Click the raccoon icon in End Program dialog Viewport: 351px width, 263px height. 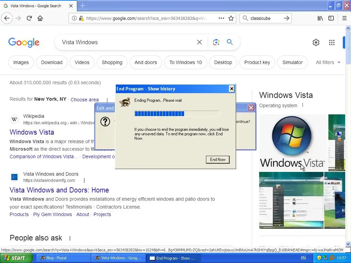click(x=125, y=102)
